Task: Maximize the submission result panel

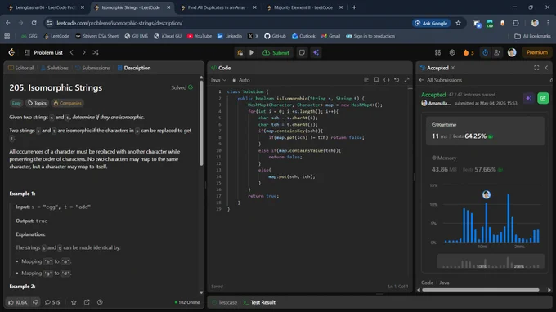Action: 536,68
